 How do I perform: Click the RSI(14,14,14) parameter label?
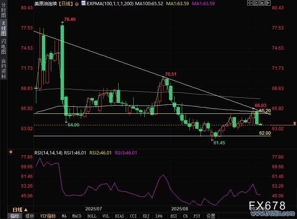[48, 153]
